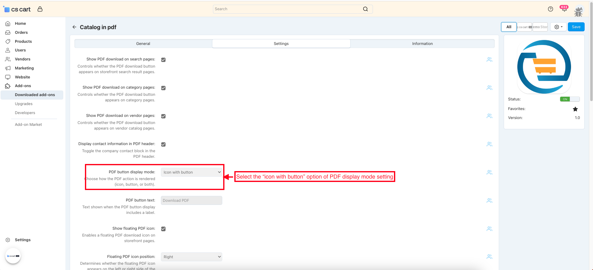Switch to the General tab
This screenshot has height=270, width=593.
coord(143,44)
